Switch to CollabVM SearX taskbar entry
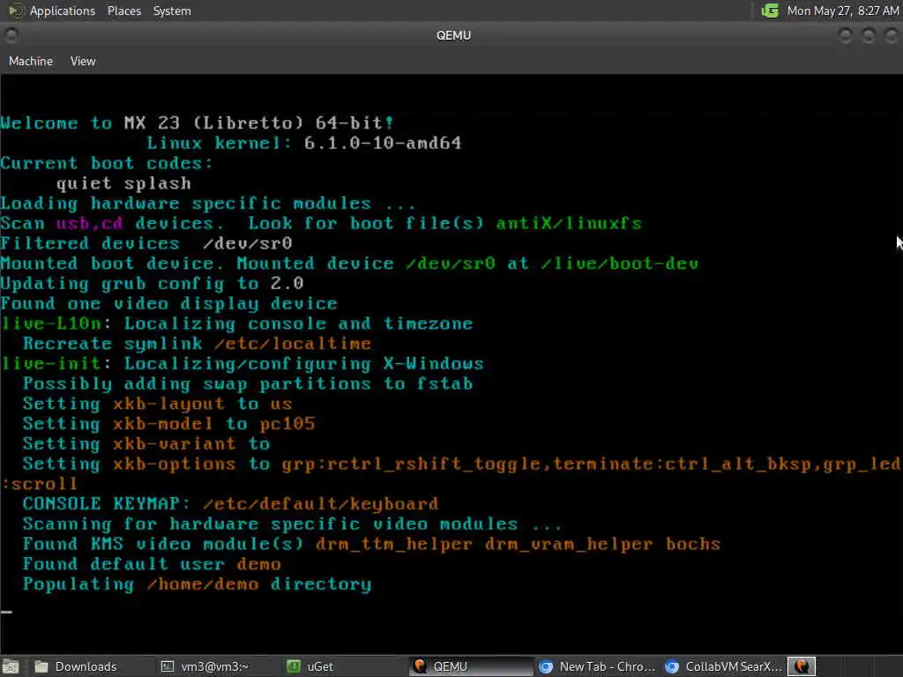903x677 pixels. 724,666
